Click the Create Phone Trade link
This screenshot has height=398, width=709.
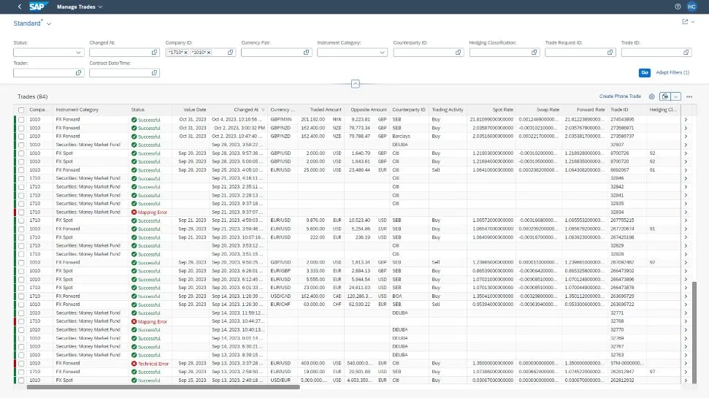point(620,96)
